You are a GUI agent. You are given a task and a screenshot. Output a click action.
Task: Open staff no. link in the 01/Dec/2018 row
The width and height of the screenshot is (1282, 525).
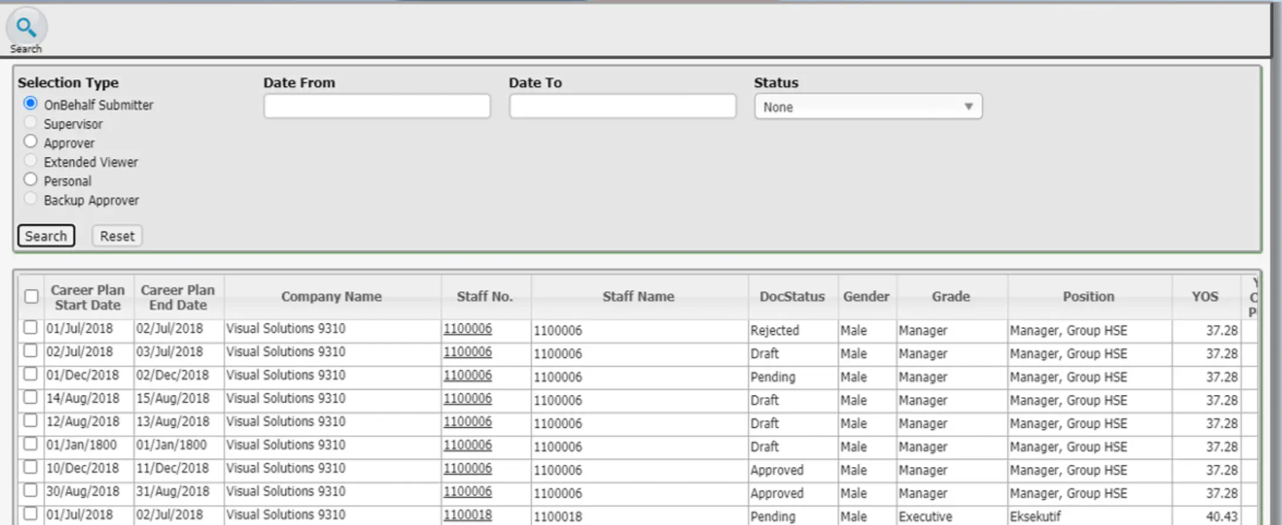[x=468, y=376]
